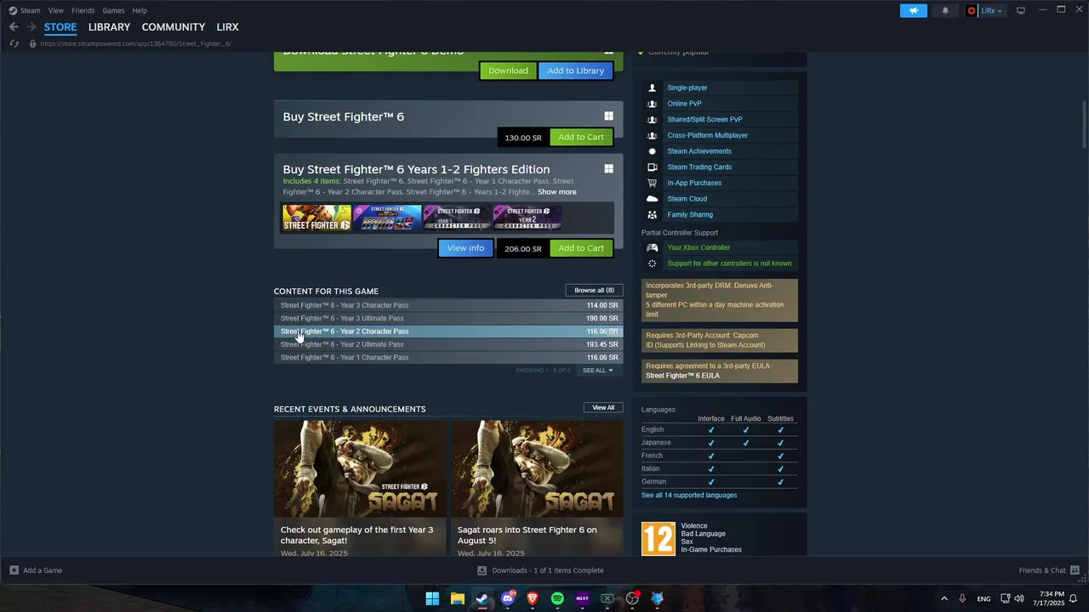Image resolution: width=1089 pixels, height=612 pixels.
Task: Click the back navigation arrow
Action: [14, 27]
